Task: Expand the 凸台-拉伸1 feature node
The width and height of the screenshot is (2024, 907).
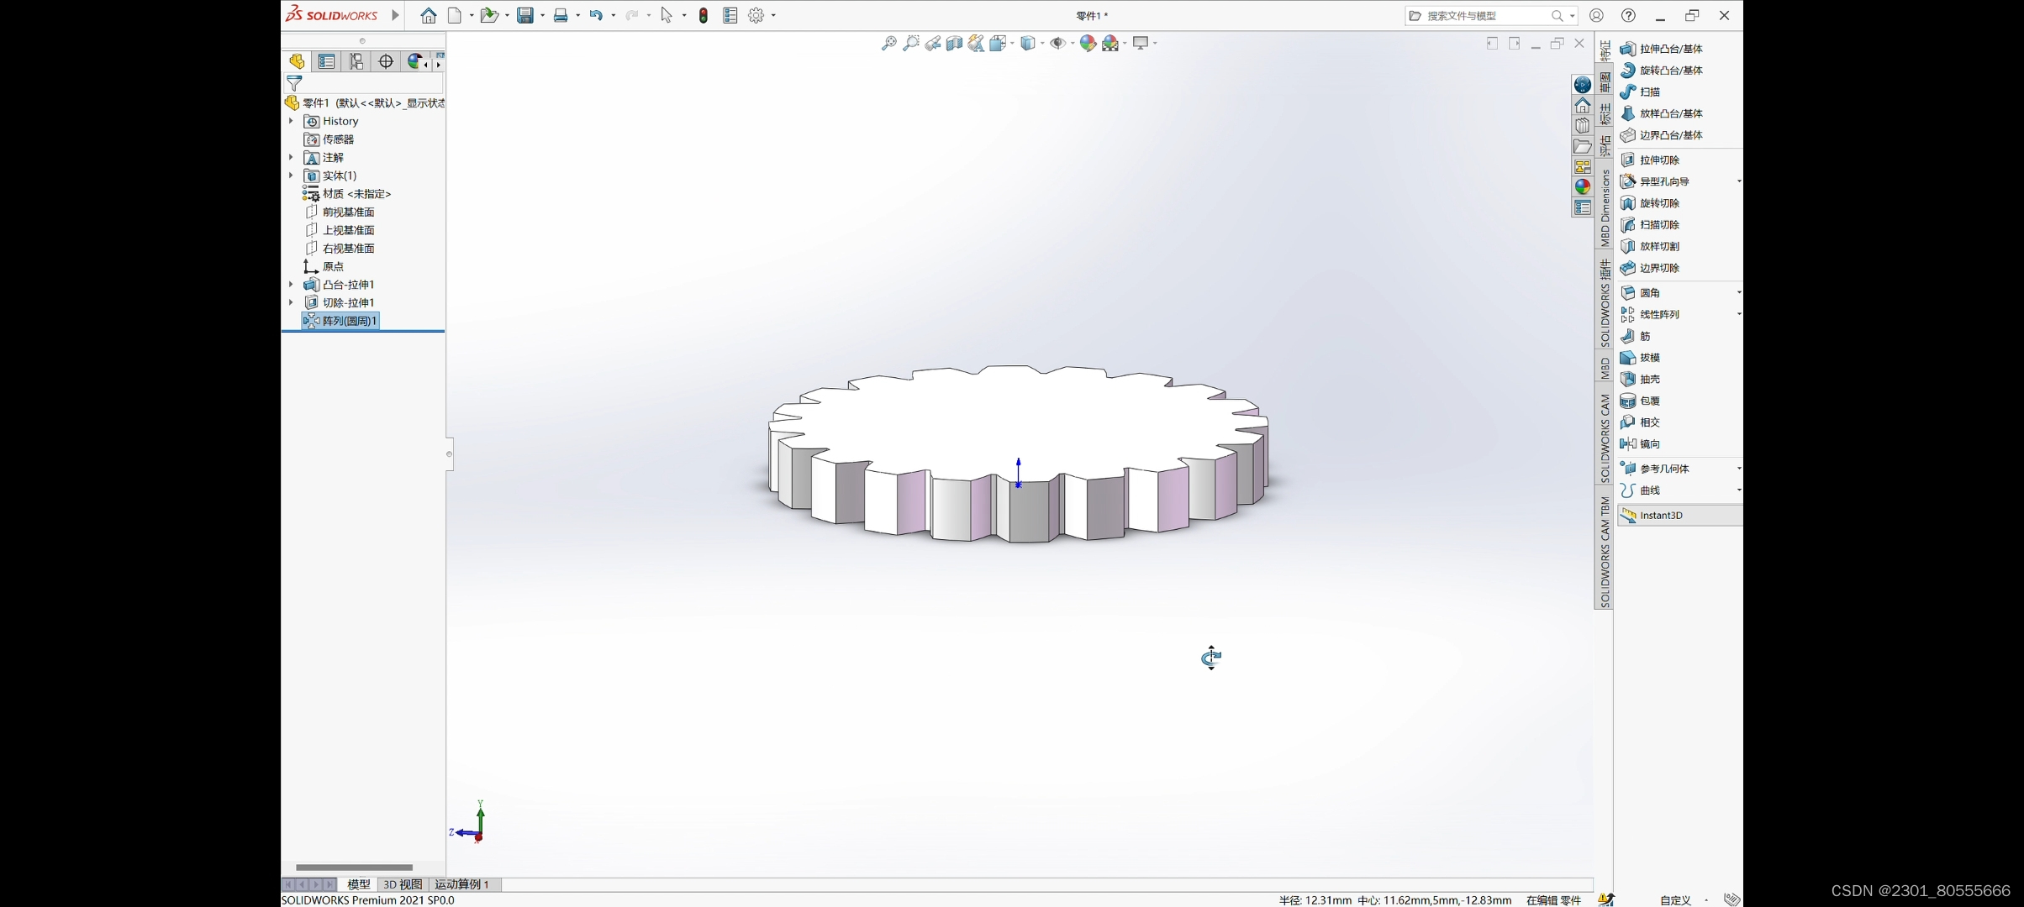Action: click(291, 285)
